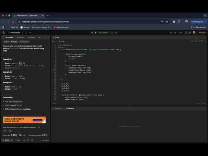
Task: Open the tab search dropdown at top right
Action: [205, 16]
